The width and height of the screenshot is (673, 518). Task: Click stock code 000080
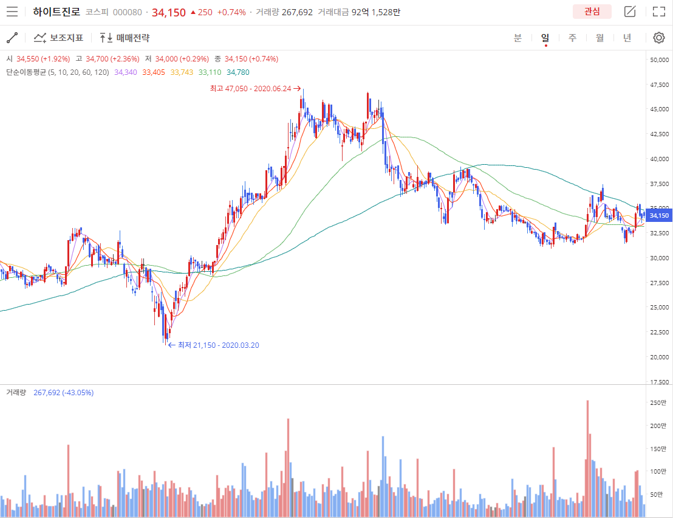(x=128, y=12)
